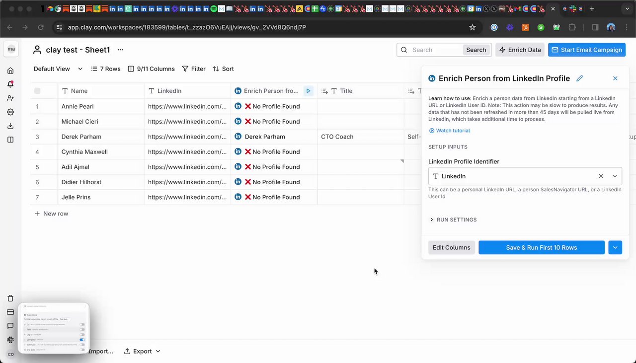Click the Search button
Viewport: 636px width, 363px height.
click(x=476, y=50)
